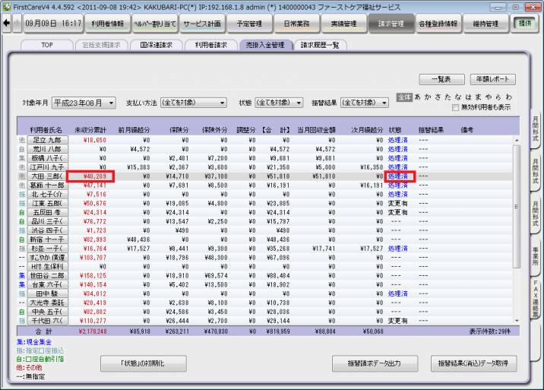Click the back arrow icon at top-left
The height and width of the screenshot is (390, 544).
[8, 24]
